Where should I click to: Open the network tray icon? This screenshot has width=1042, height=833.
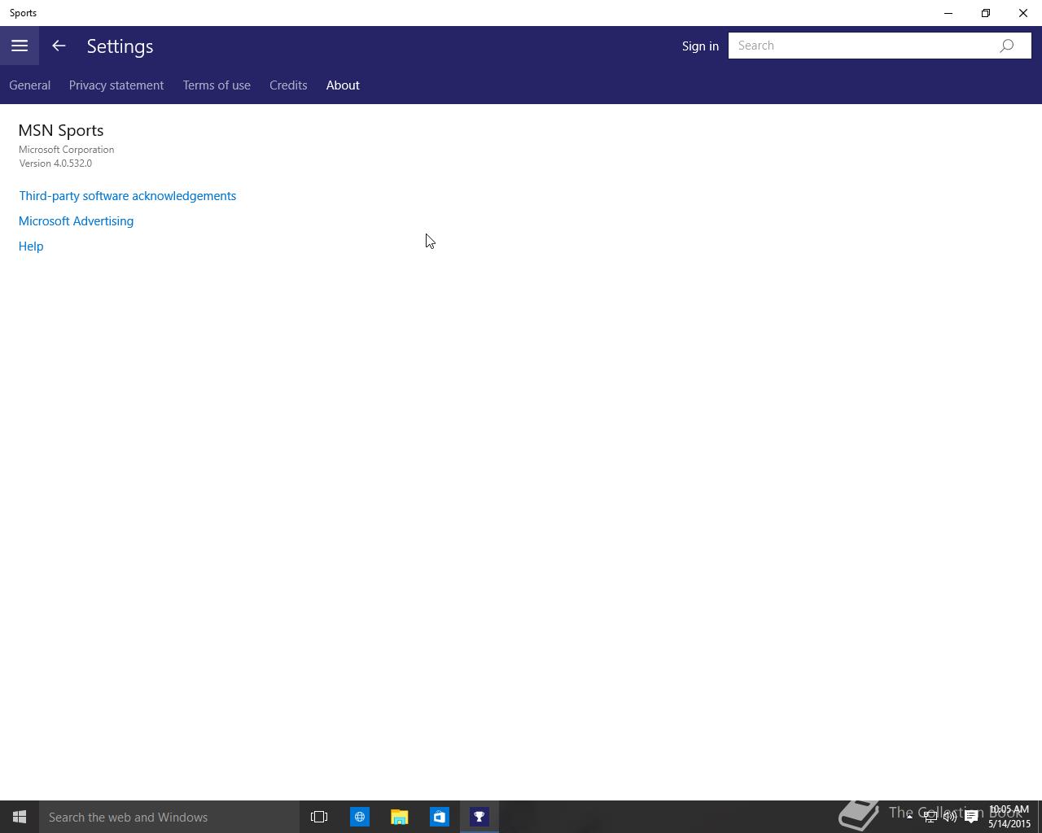(x=930, y=817)
